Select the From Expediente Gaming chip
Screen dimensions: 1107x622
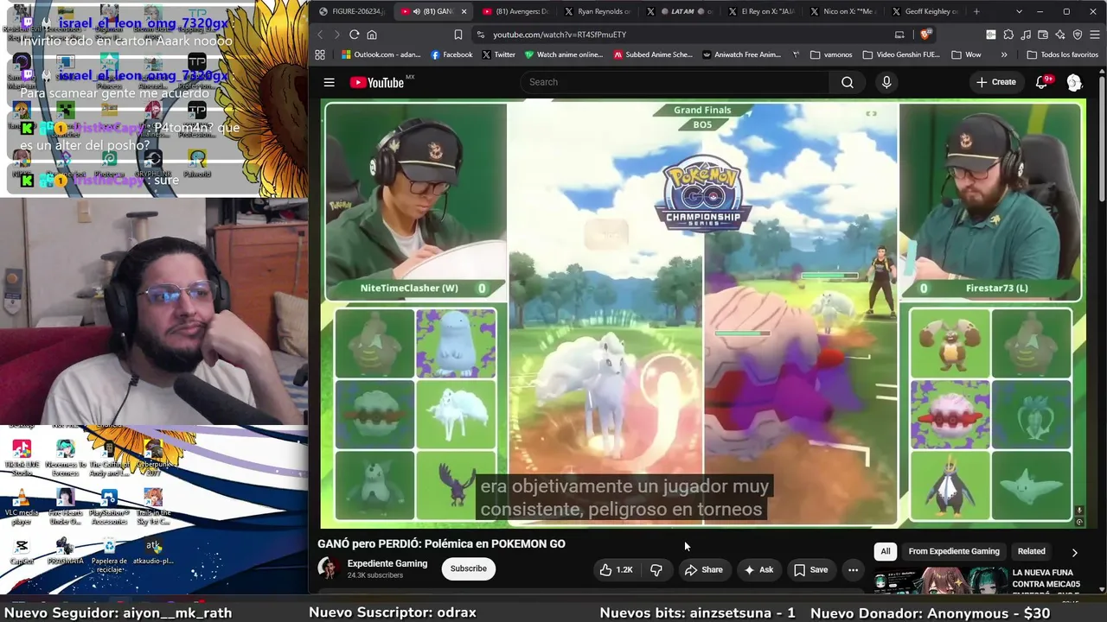pos(954,551)
